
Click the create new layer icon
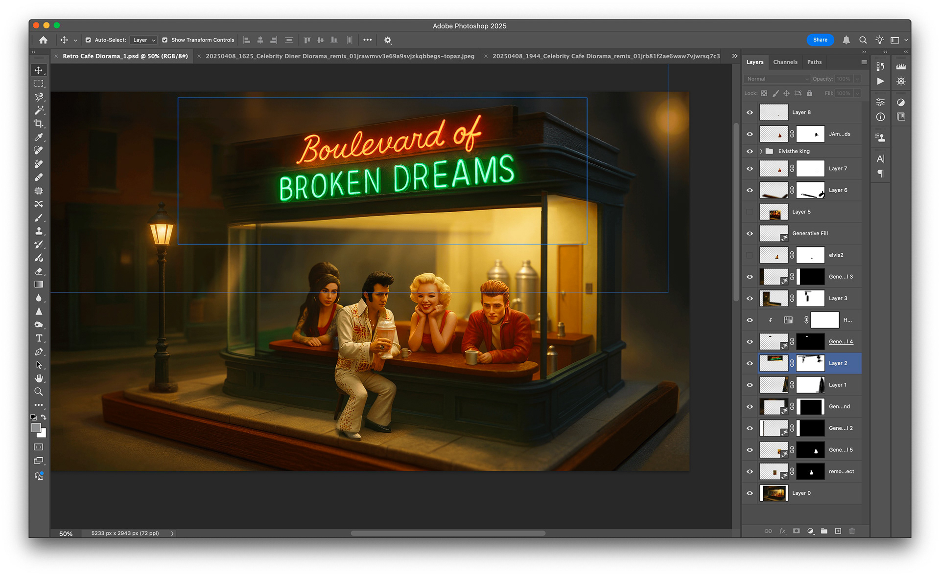tap(838, 531)
